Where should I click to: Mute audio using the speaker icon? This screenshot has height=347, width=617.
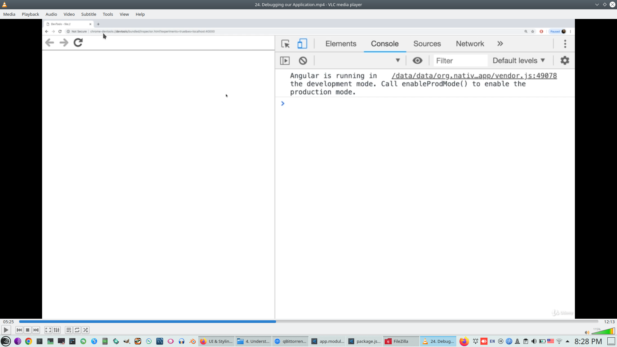(587, 333)
